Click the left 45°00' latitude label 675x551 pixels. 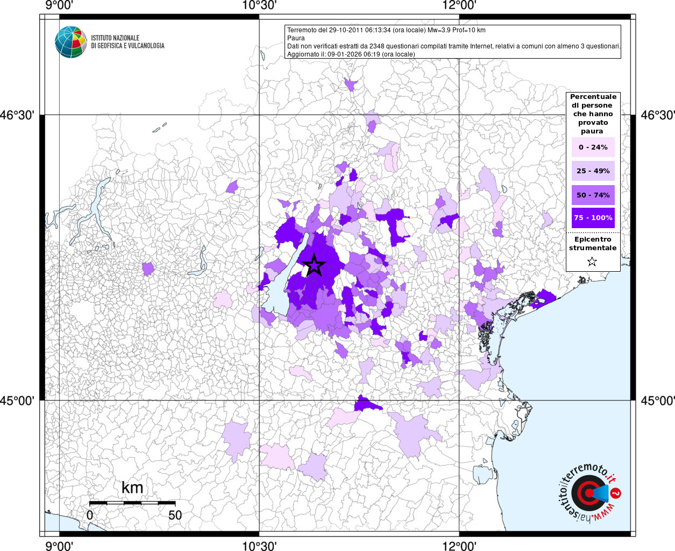pyautogui.click(x=17, y=401)
